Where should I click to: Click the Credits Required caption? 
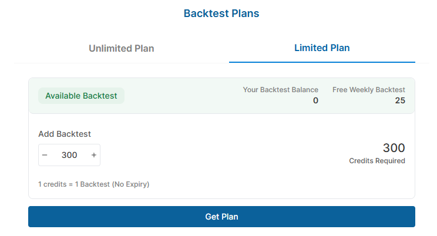[377, 161]
